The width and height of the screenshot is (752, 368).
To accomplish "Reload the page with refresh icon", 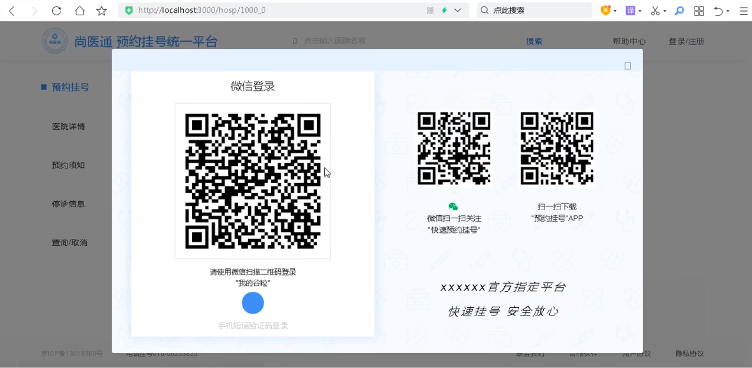I will pos(56,11).
